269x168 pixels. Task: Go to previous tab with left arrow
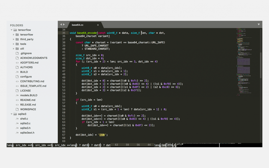61,24
